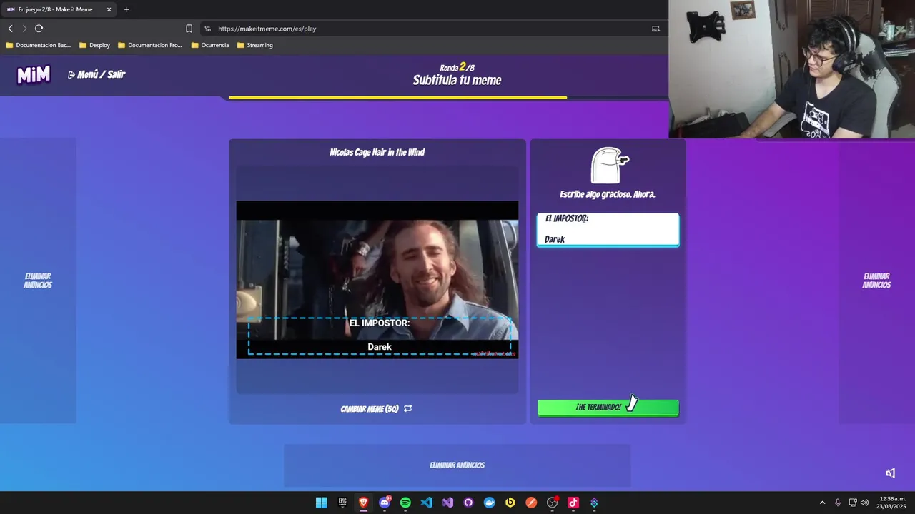
Task: Click the last blue-purple taskbar app icon
Action: (594, 503)
